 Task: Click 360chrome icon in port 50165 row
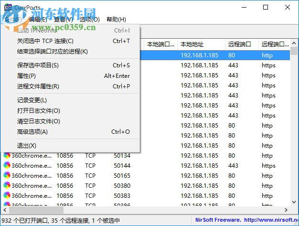click(x=7, y=175)
